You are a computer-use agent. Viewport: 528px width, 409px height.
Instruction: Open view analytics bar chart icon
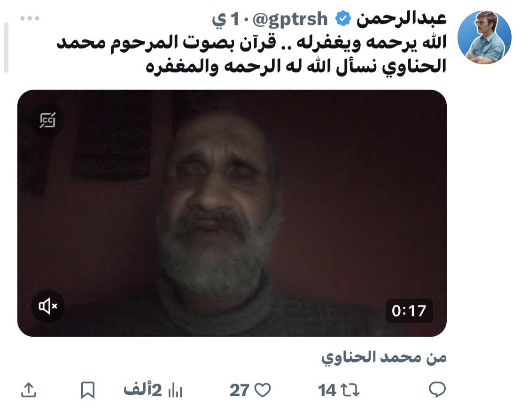click(175, 390)
